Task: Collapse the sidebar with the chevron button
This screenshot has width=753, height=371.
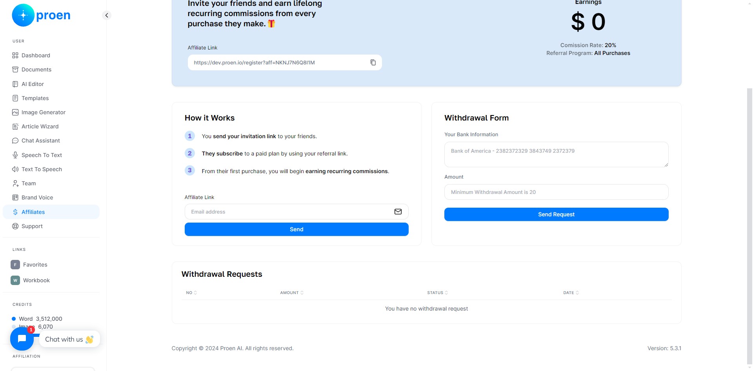Action: (x=107, y=15)
